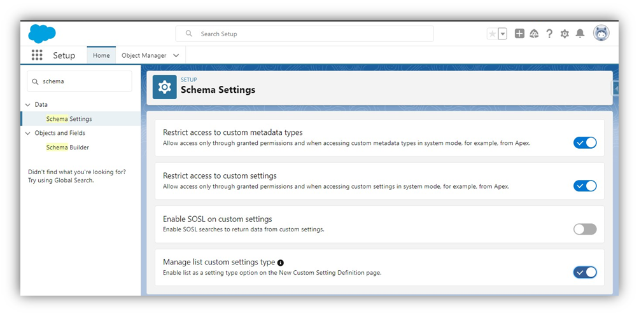Image resolution: width=639 pixels, height=316 pixels.
Task: Open the Setup gear icon in header
Action: pyautogui.click(x=565, y=34)
